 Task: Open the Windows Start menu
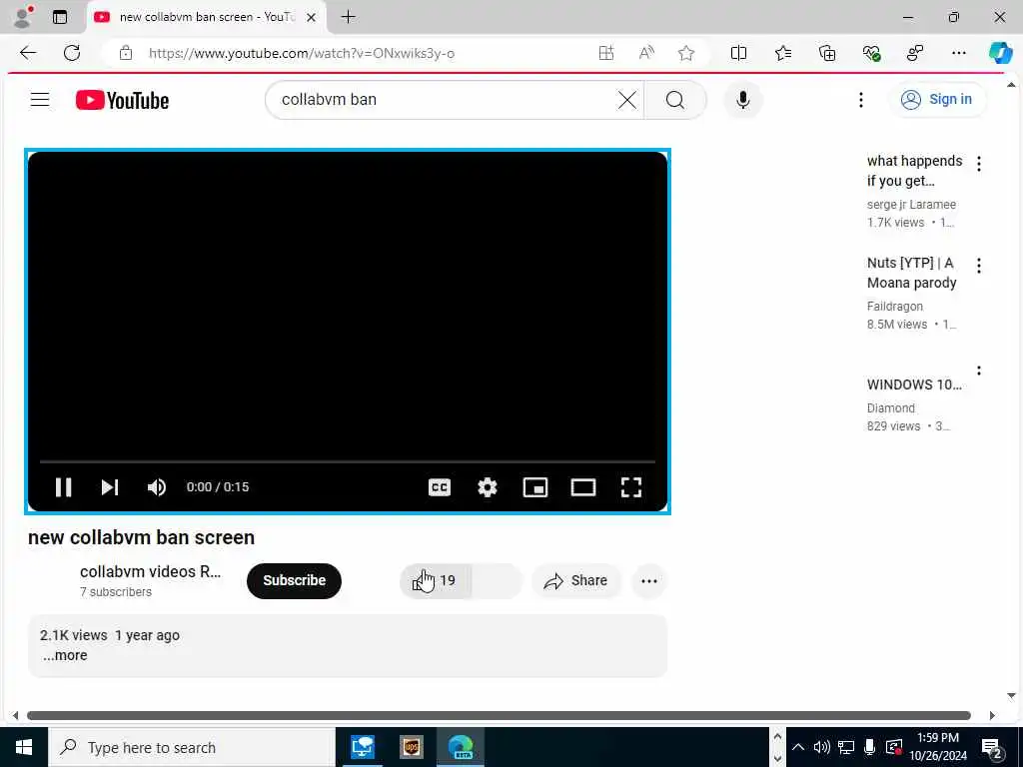coord(24,747)
